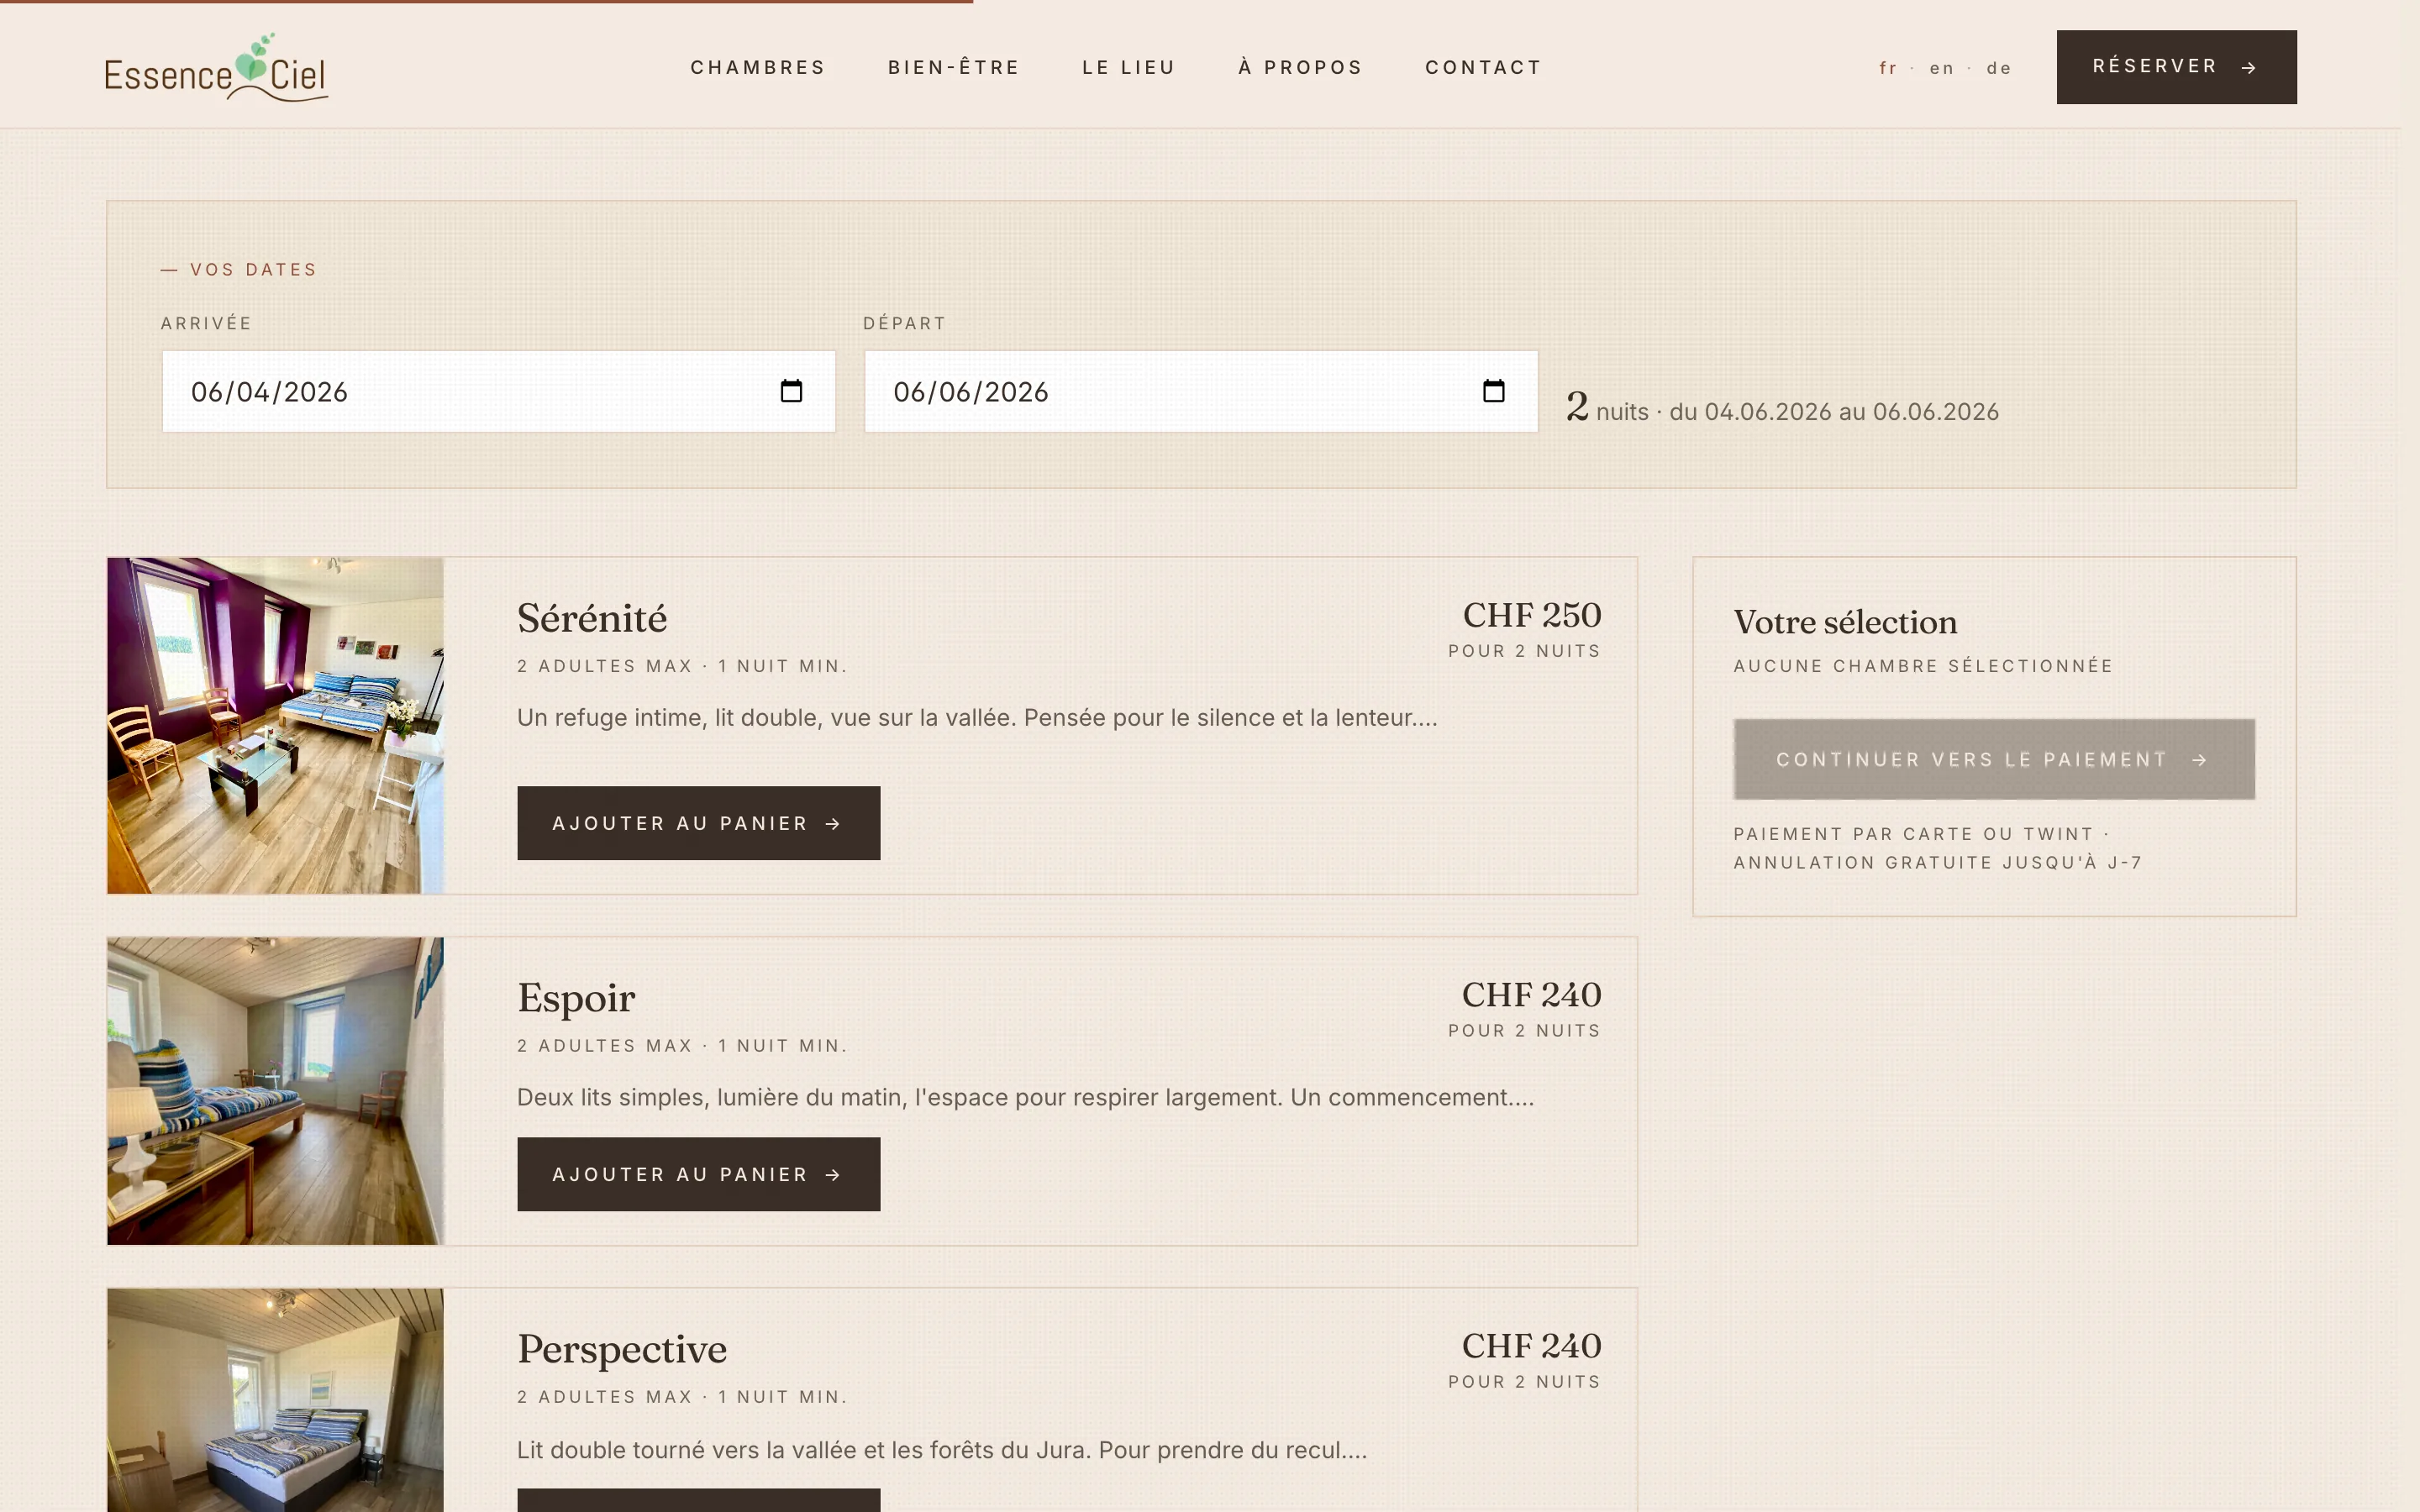Screen dimensions: 2420x1512
Task: Open the Sérénité room photo
Action: tap(275, 725)
